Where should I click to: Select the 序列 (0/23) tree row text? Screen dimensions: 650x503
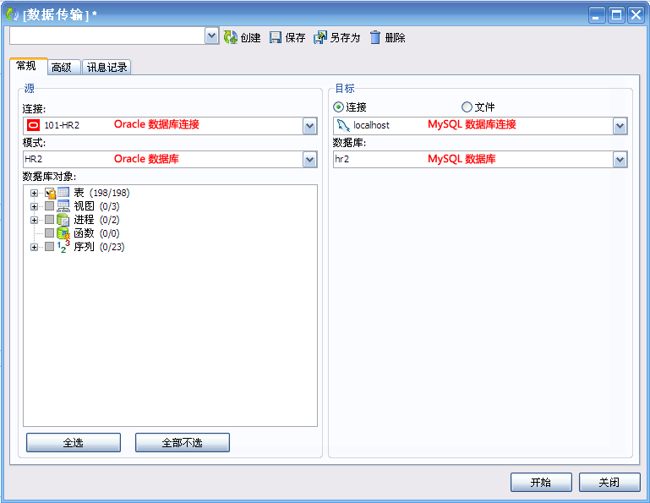pos(99,247)
